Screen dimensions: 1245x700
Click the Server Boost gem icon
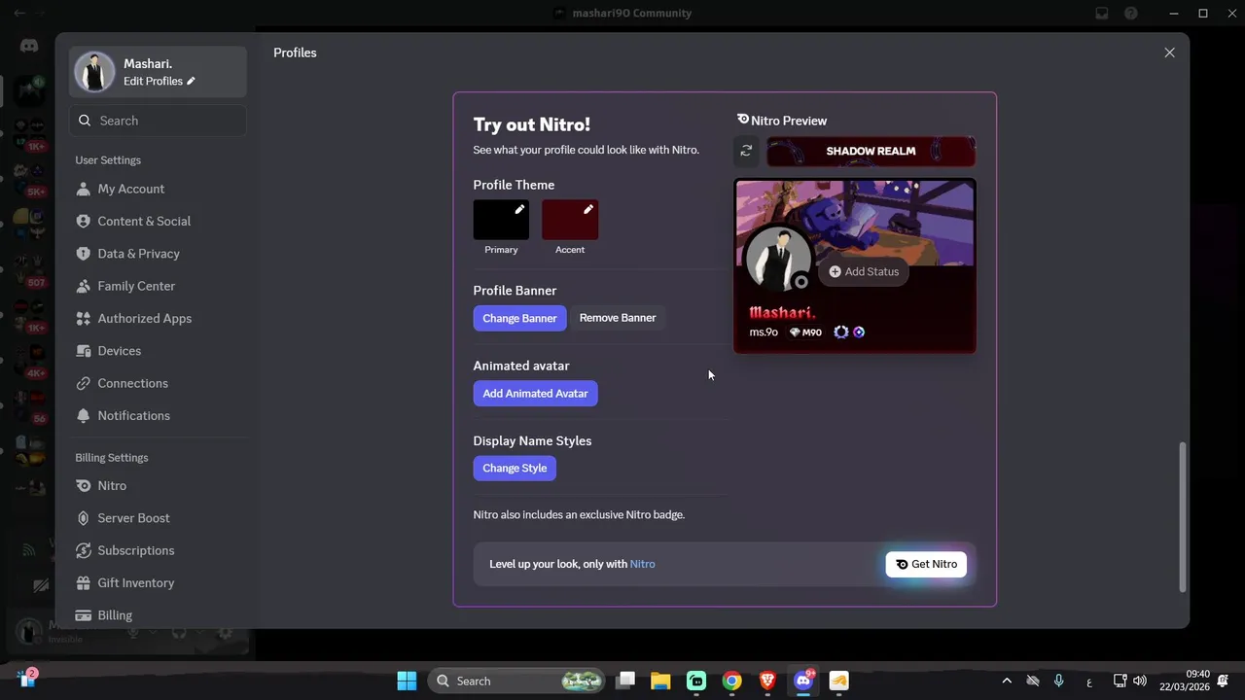[x=84, y=518]
